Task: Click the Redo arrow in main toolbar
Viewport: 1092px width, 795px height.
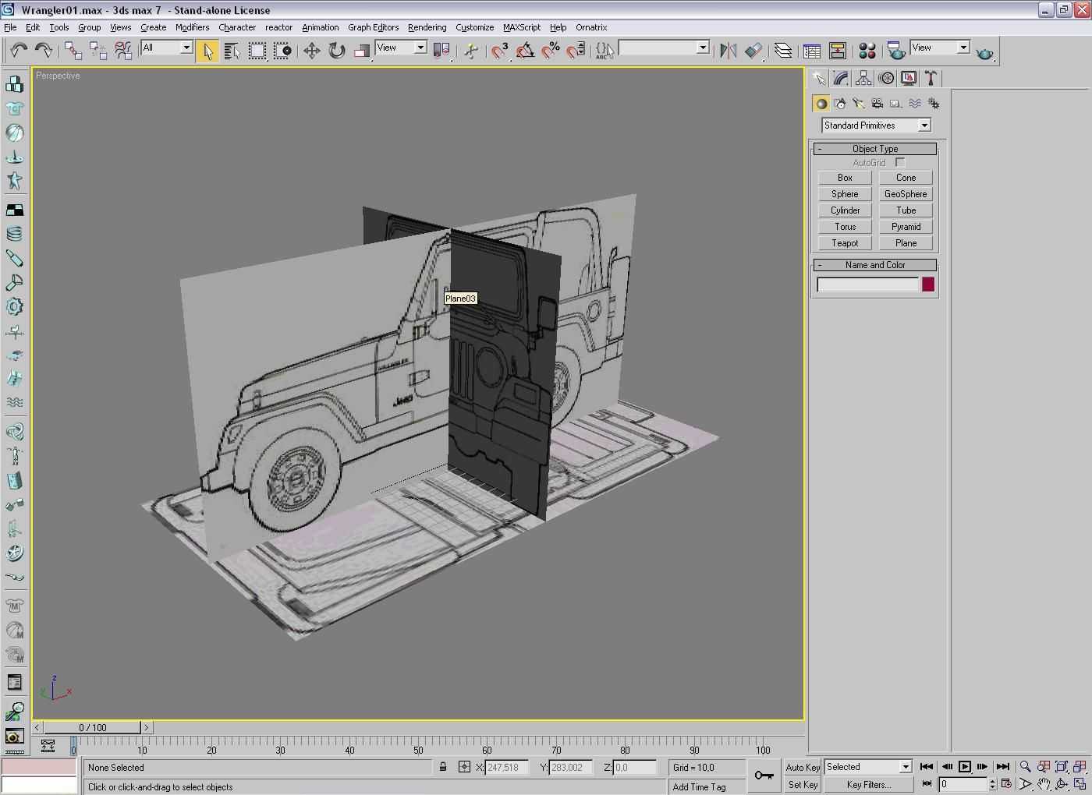Action: [x=43, y=51]
